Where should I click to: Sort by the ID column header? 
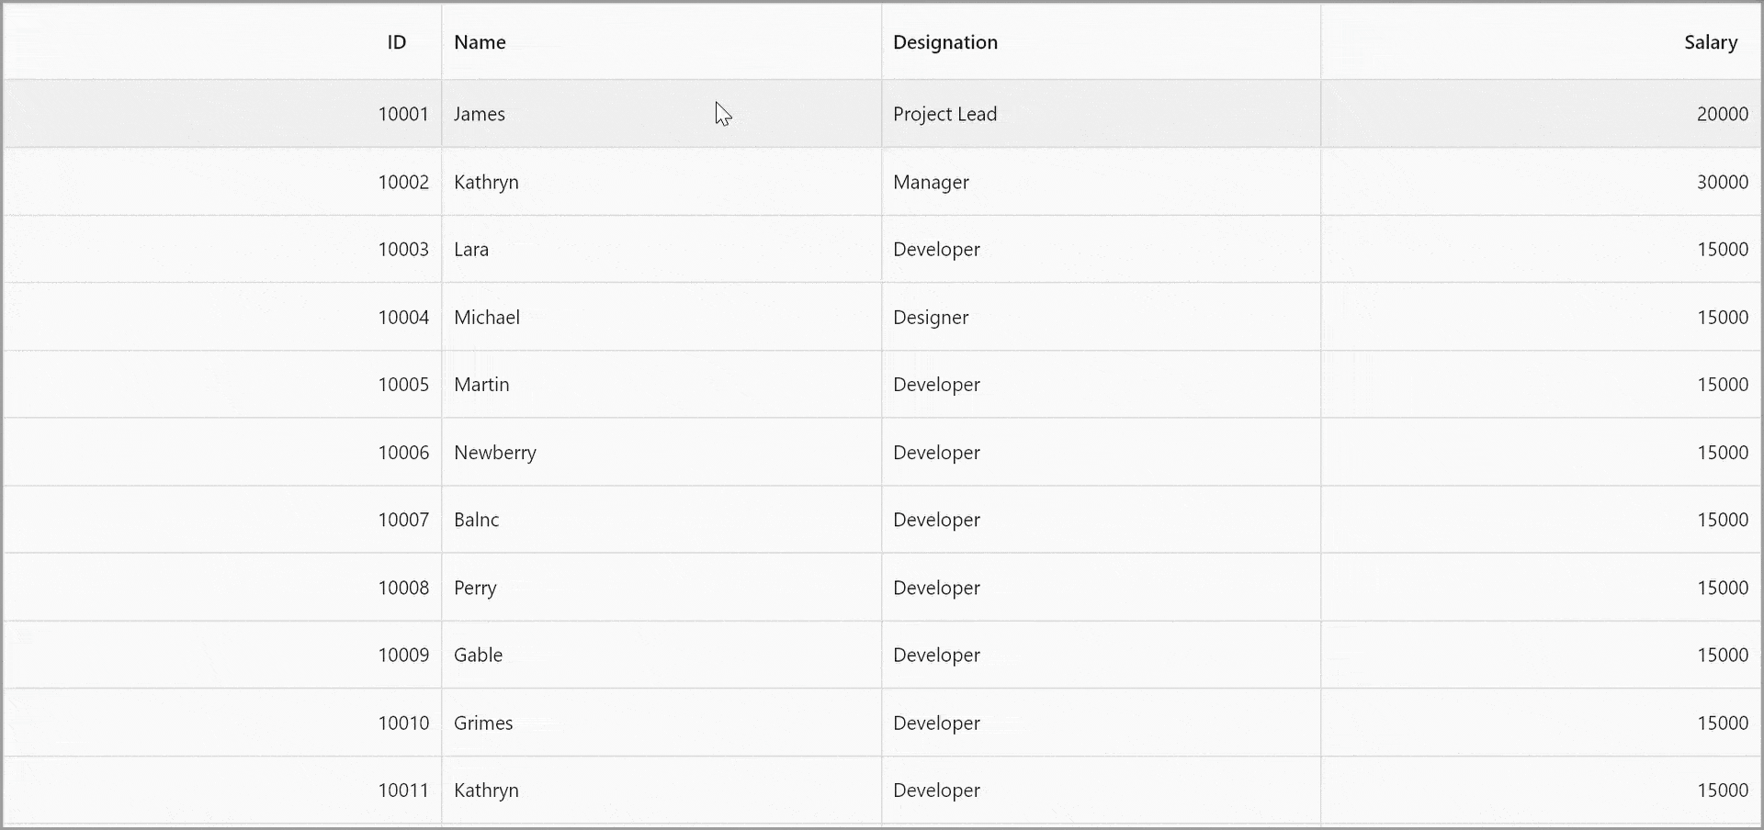(x=396, y=42)
